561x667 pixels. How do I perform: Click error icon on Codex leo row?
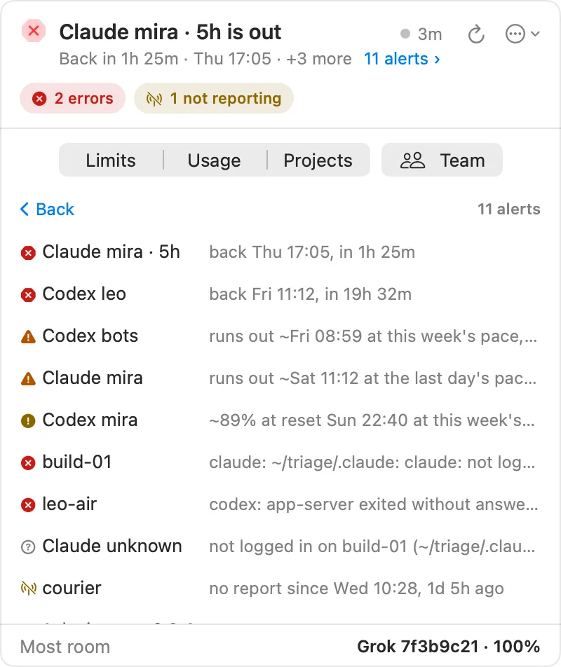coord(28,295)
